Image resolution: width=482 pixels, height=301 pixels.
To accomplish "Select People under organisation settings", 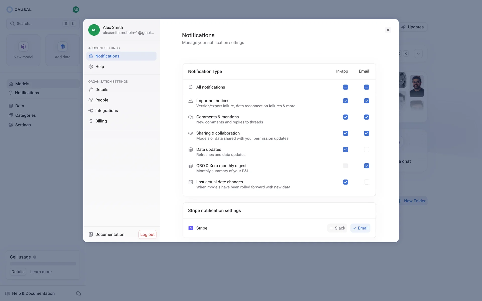I will click(102, 100).
